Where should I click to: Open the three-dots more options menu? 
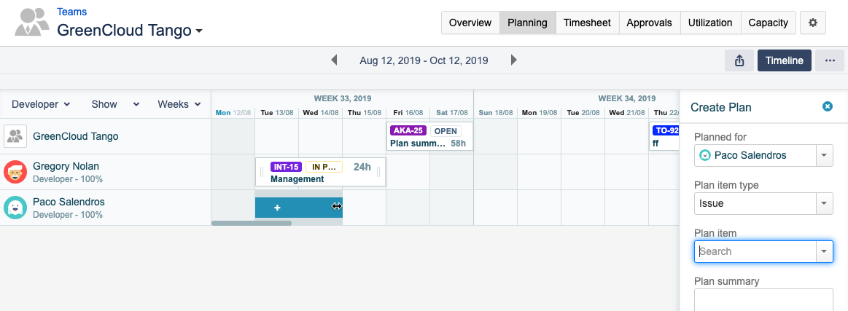coord(830,60)
